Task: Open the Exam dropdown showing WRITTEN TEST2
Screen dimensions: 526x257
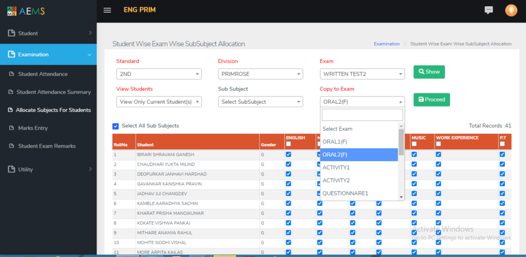Action: click(x=362, y=74)
